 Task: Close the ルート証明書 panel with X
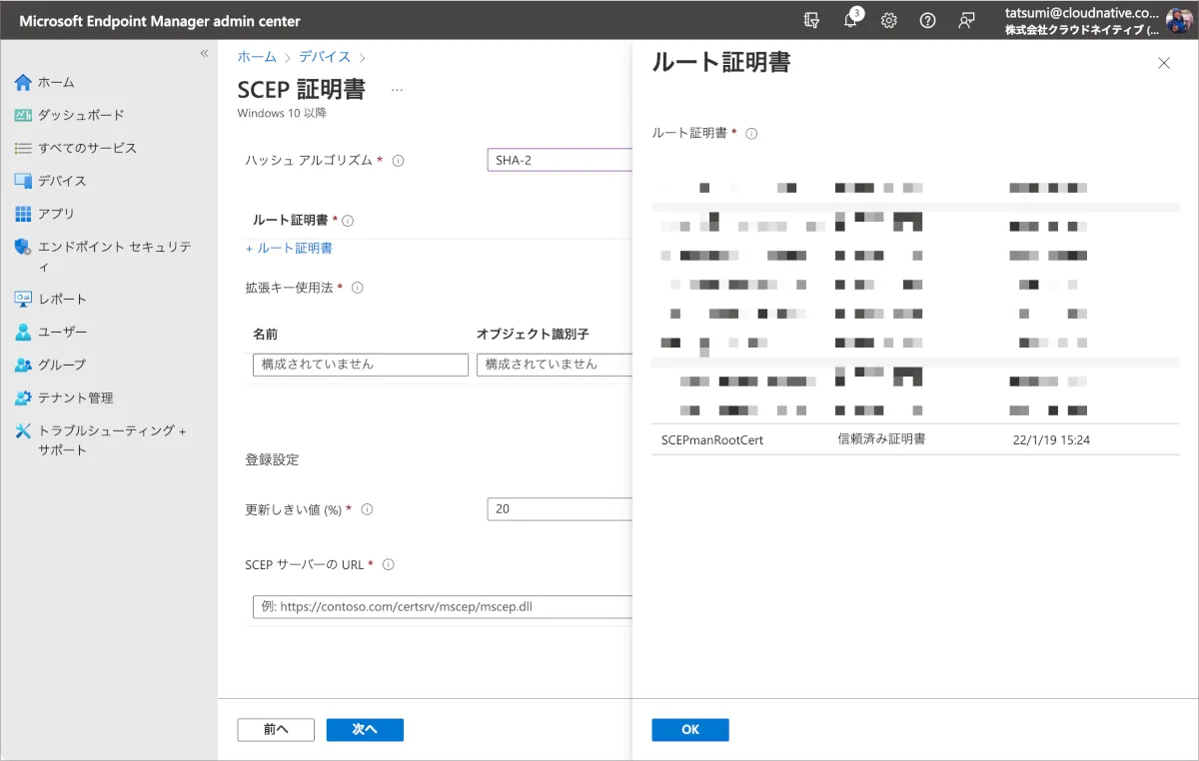point(1163,63)
